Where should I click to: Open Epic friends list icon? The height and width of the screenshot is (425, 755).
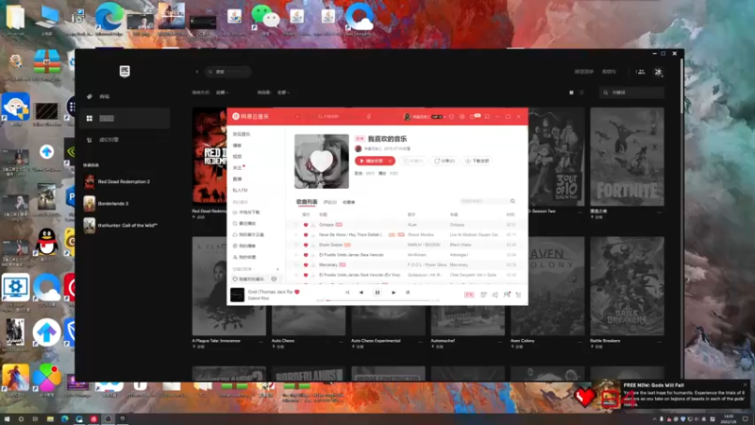(641, 72)
